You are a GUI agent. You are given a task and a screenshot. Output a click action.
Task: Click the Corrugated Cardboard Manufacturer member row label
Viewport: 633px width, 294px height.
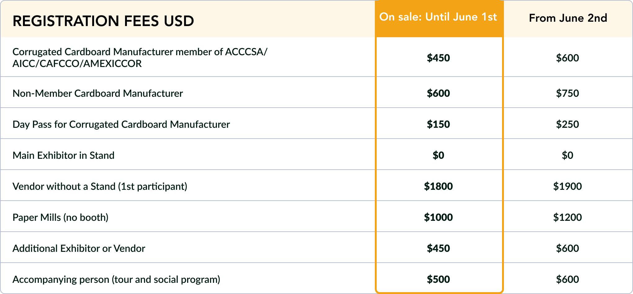140,57
